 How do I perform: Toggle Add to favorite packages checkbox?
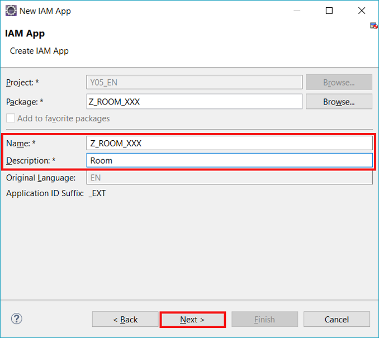click(x=11, y=118)
